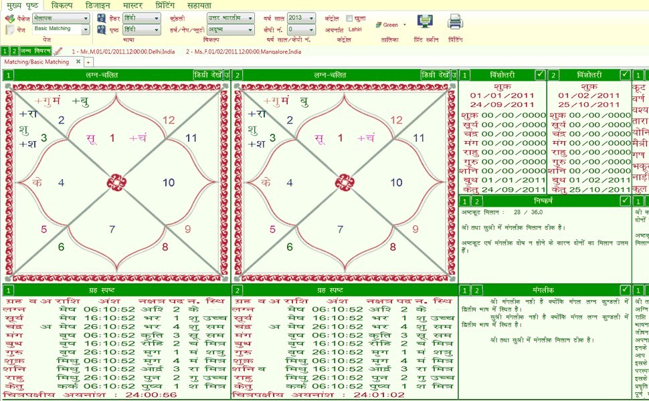Click the पैकेज package icon

click(9, 19)
